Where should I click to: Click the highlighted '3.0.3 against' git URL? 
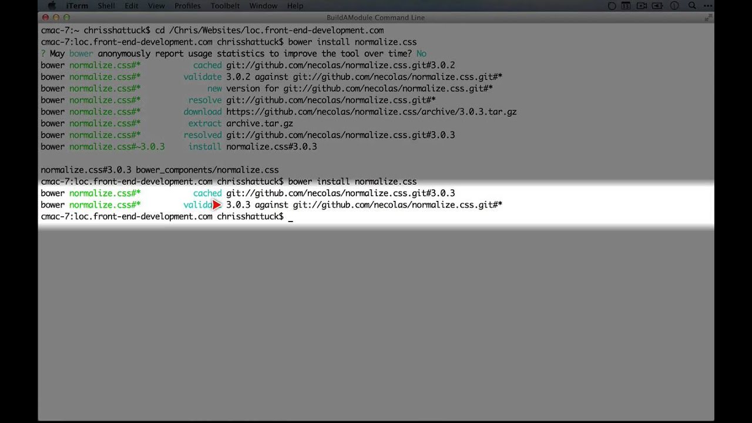point(364,205)
